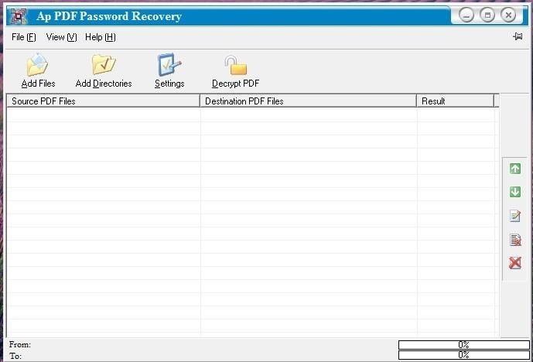Maximize the Ap PDF Password Recovery window
The image size is (533, 362).
point(487,15)
